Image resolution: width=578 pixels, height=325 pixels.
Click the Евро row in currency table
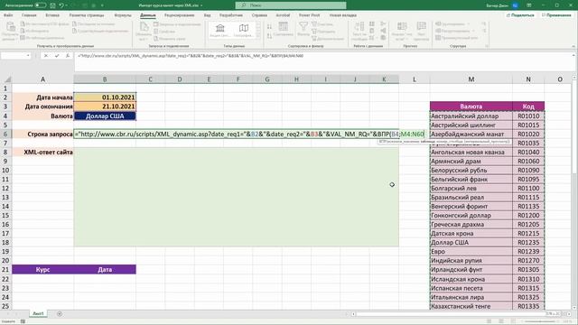[x=487, y=251]
